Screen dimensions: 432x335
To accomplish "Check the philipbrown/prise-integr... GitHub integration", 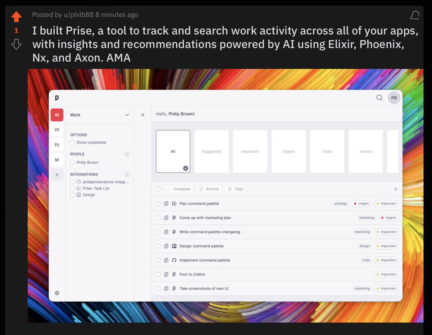I will [x=72, y=182].
